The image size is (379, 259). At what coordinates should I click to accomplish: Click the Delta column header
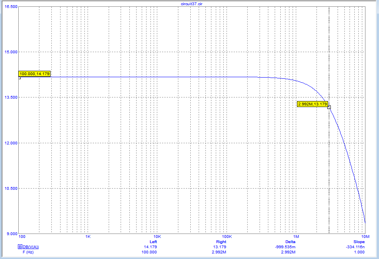click(290, 241)
